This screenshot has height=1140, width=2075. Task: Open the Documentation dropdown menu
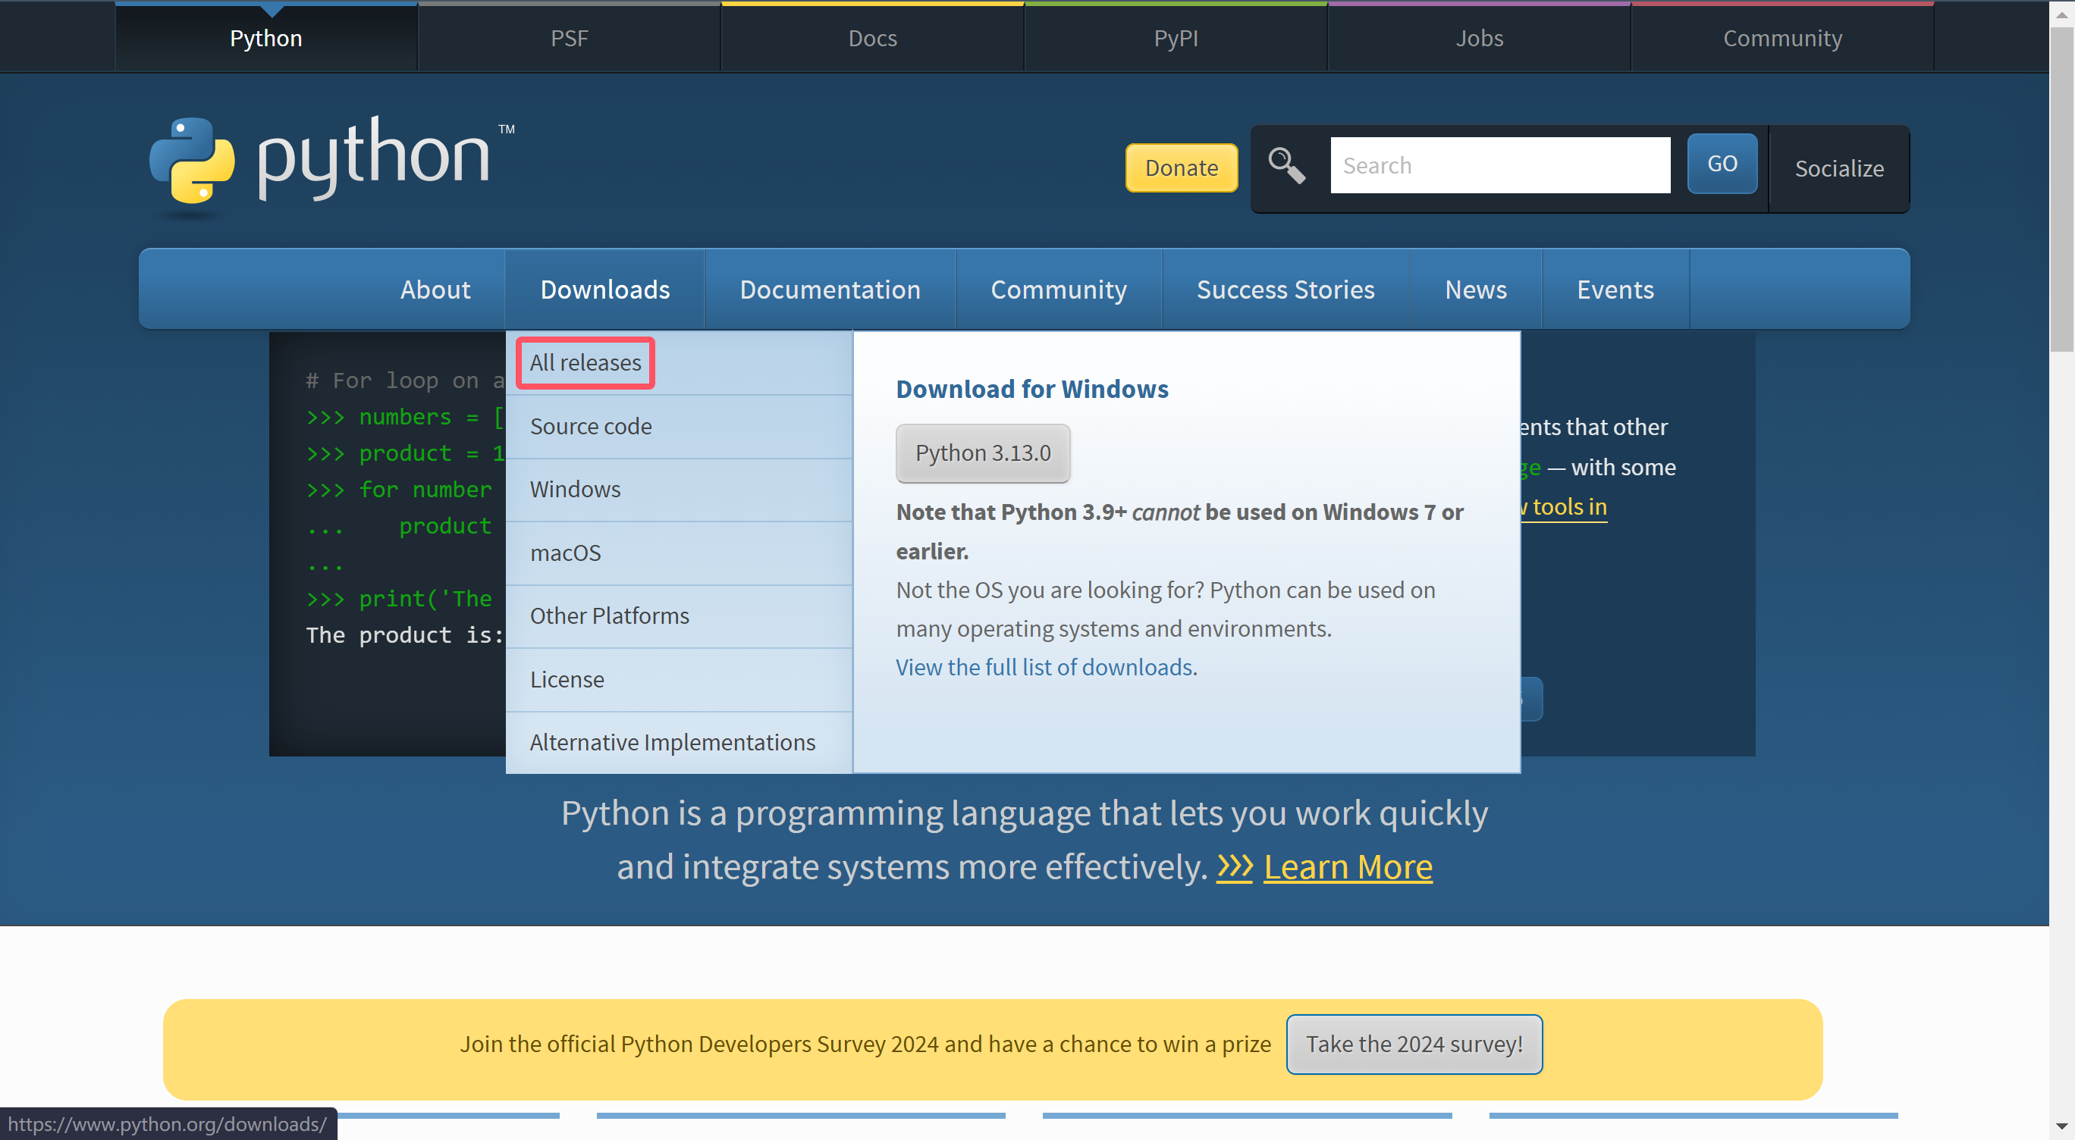pyautogui.click(x=830, y=289)
